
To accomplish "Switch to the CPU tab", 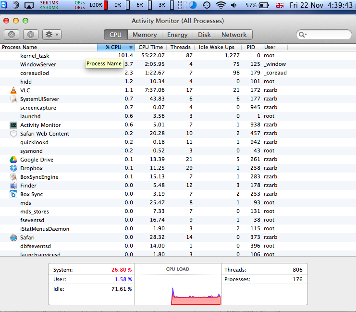I will (116, 35).
